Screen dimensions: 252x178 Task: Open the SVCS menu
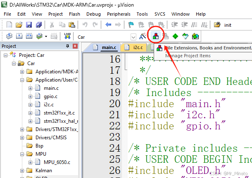click(160, 14)
